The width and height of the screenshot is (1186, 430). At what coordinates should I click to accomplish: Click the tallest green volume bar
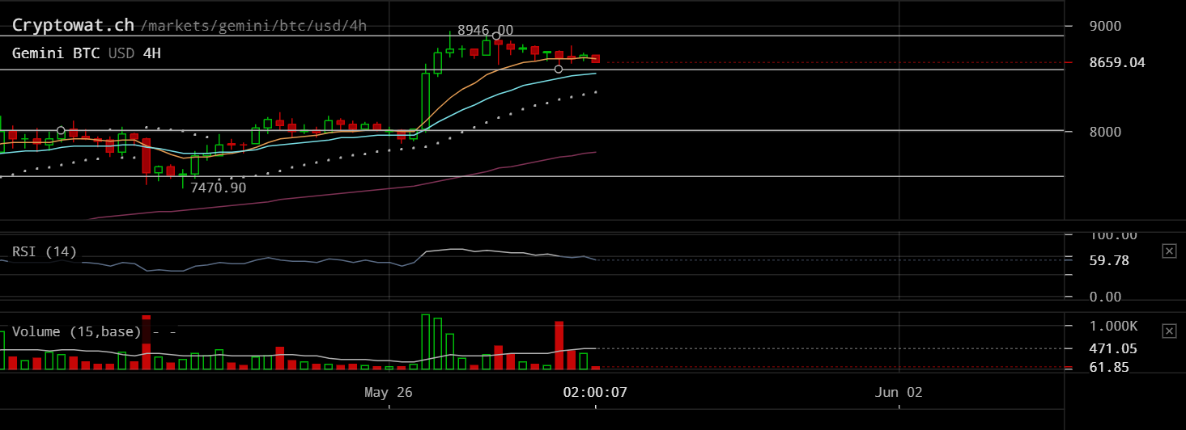point(426,342)
